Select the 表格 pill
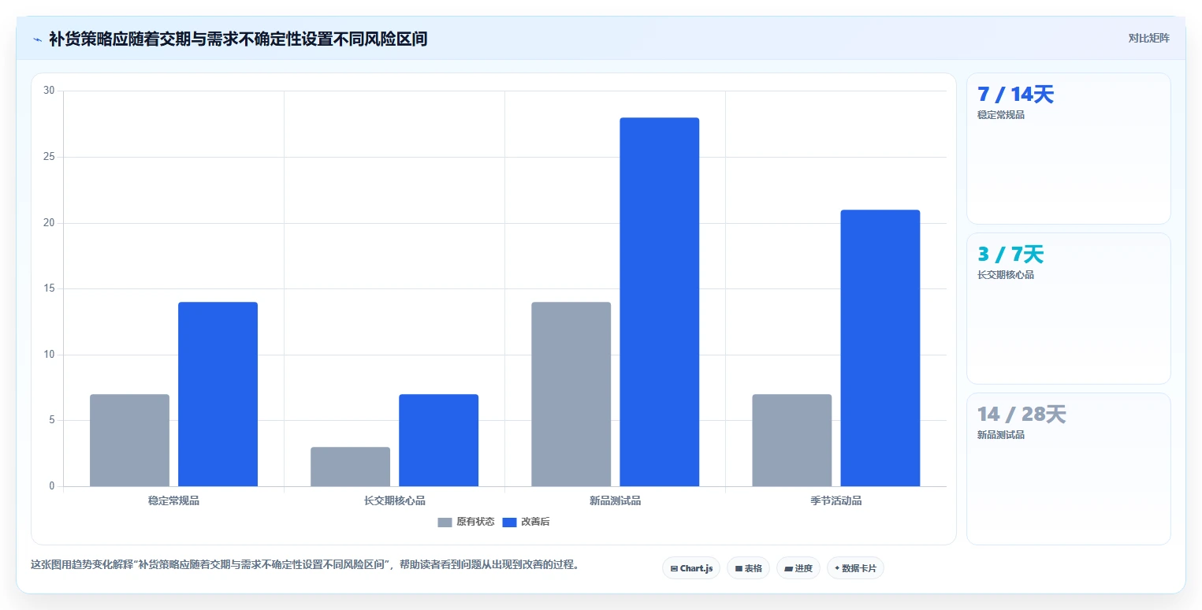1202x610 pixels. [748, 568]
